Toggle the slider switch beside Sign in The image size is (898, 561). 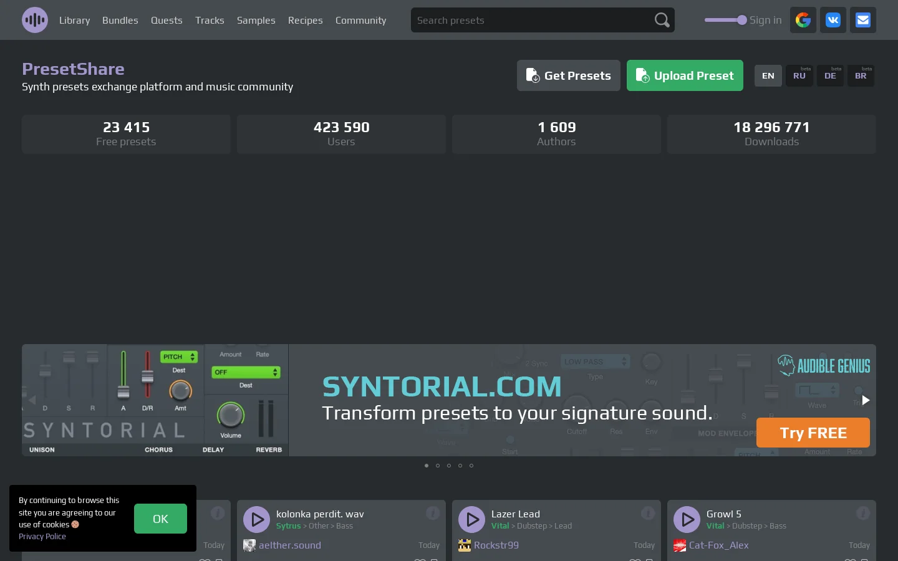pos(725,20)
